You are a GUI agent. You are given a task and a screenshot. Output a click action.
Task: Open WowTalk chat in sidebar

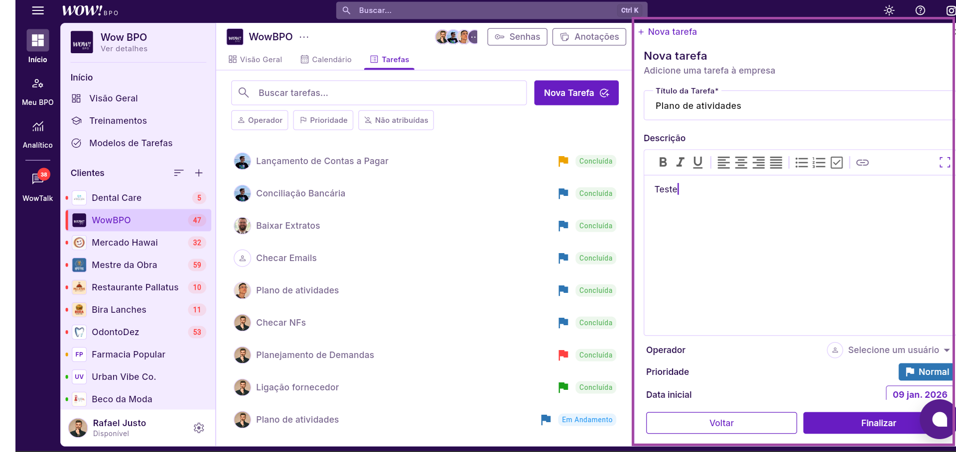pos(38,185)
